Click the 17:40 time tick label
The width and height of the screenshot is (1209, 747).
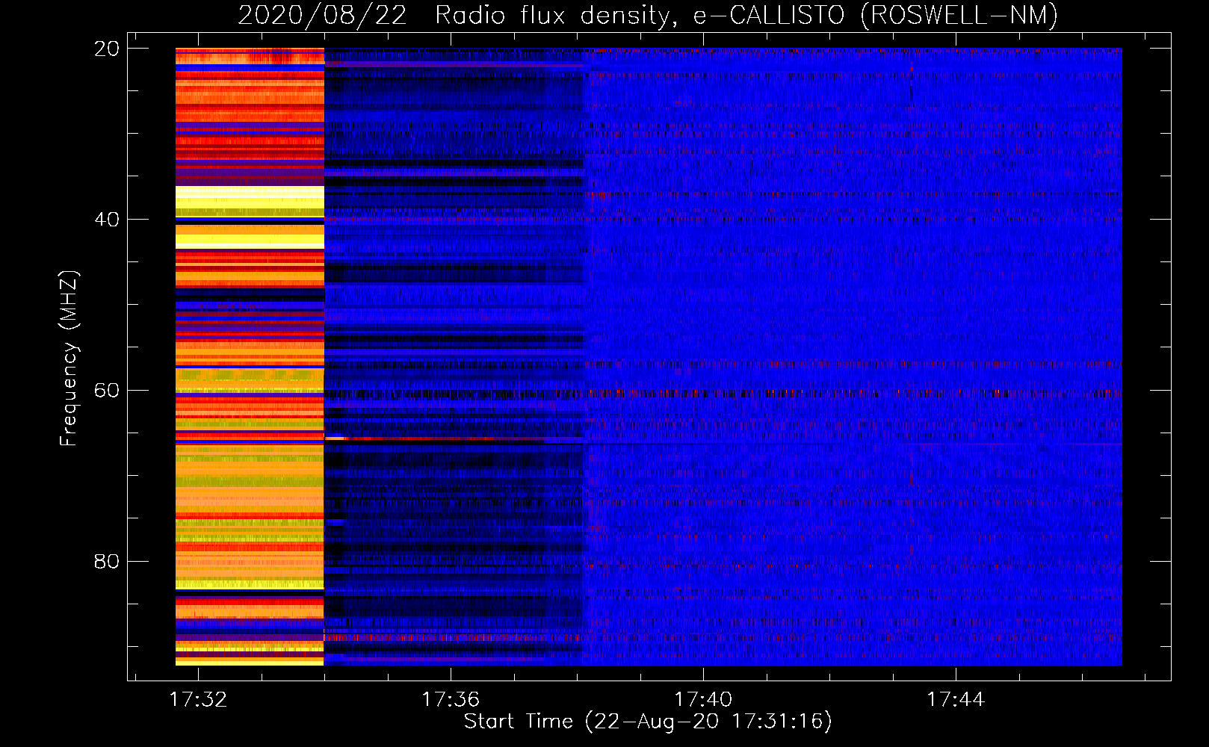point(703,699)
